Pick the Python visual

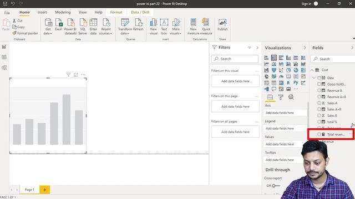pyautogui.click(x=296, y=83)
